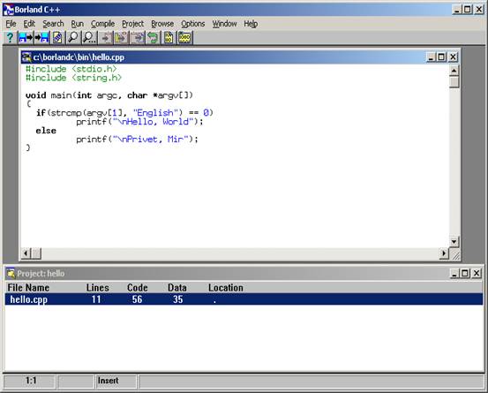Click the Search again magnifier icon with dots
The width and height of the screenshot is (488, 393).
(89, 38)
